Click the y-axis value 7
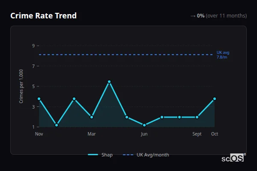257x171 pixels. (33, 66)
